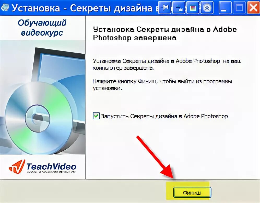Click the greyed-out maximize button
The width and height of the screenshot is (260, 203).
pyautogui.click(x=239, y=8)
